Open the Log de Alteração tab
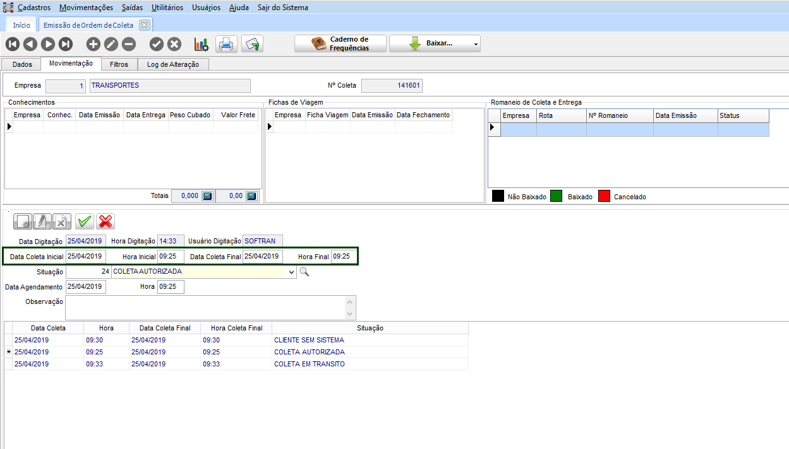The width and height of the screenshot is (789, 449). click(172, 64)
